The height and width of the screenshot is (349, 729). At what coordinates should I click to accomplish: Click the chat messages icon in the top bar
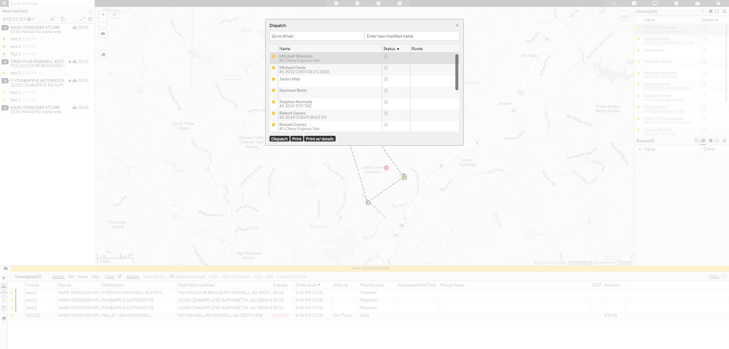(613, 3)
